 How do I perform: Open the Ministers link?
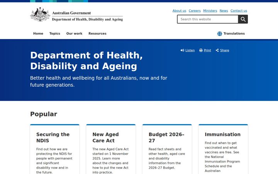(210, 11)
